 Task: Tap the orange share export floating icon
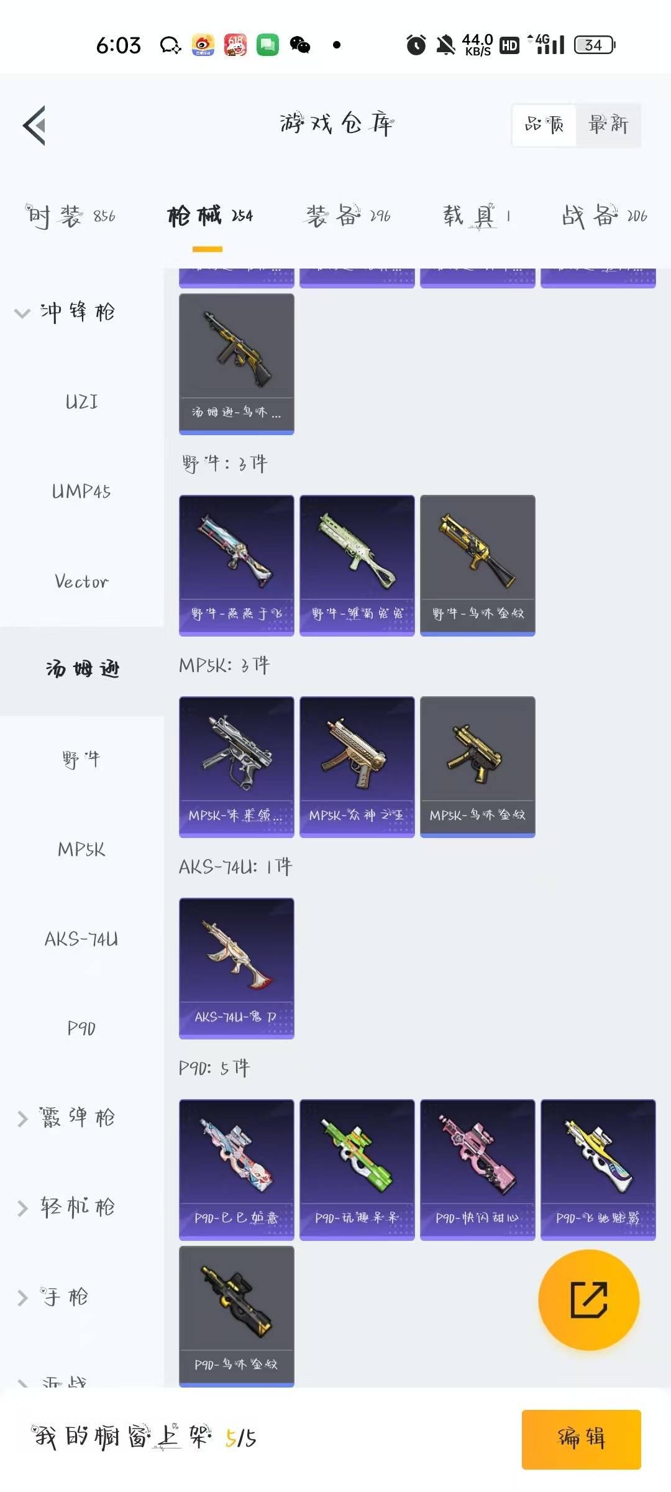pyautogui.click(x=588, y=1300)
